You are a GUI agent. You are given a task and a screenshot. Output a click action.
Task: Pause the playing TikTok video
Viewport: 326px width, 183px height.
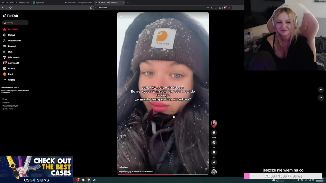(163, 94)
